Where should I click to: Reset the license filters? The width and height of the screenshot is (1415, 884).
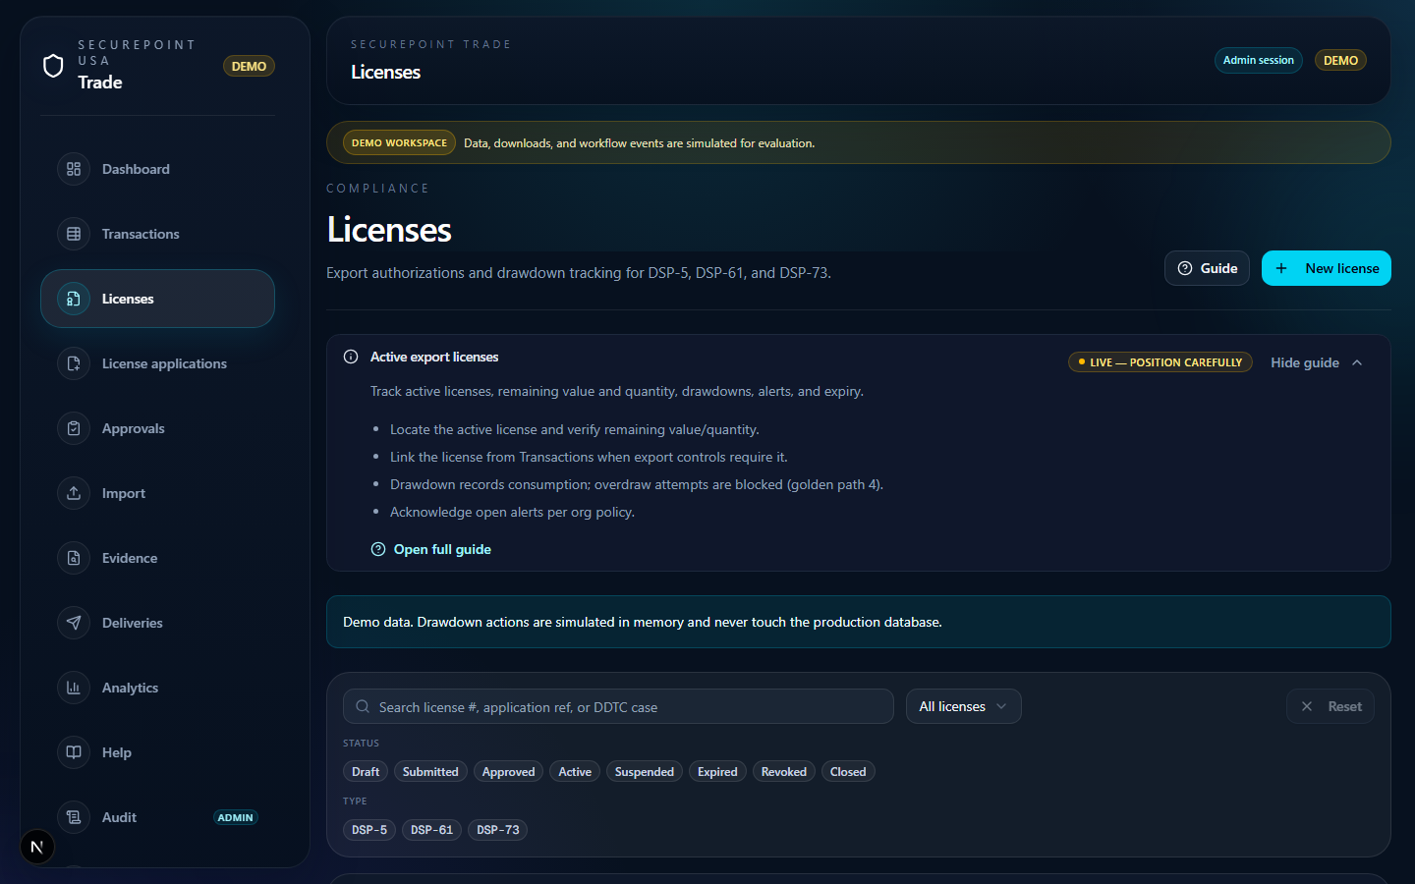point(1330,706)
